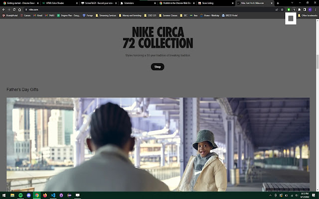Click the page vertical scrollbar thumb
Image resolution: width=319 pixels, height=199 pixels.
(x=317, y=62)
